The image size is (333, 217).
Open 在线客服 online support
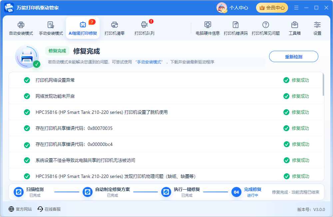[x=49, y=209]
